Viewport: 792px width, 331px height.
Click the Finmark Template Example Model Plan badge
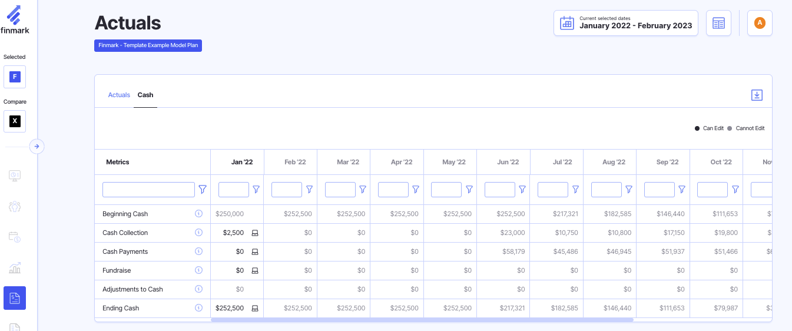[x=148, y=45]
